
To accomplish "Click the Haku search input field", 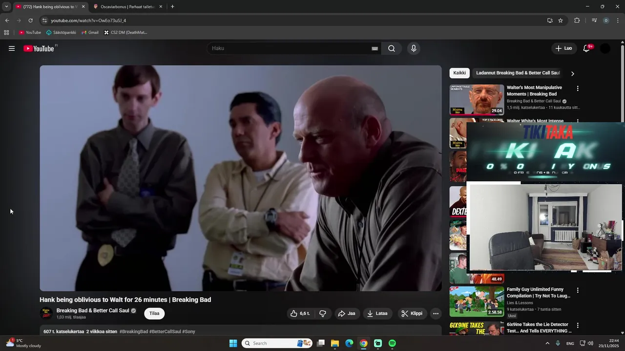I will (291, 48).
